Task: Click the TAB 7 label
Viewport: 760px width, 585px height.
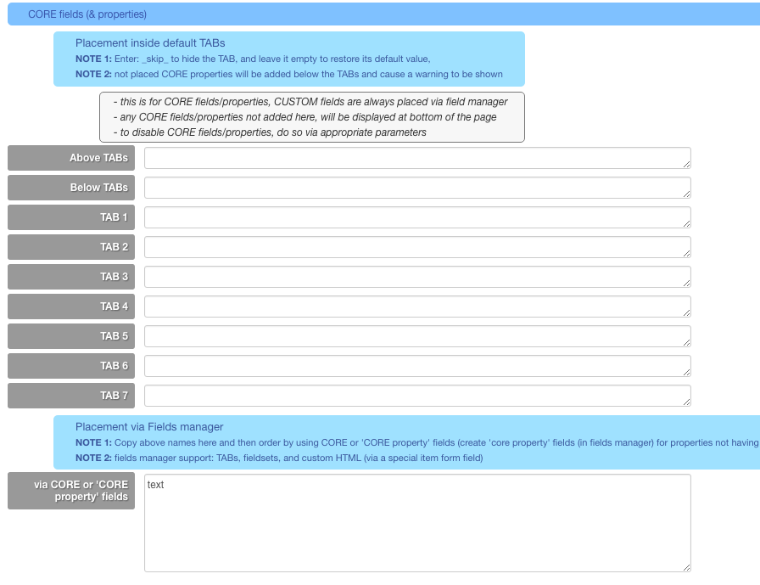Action: 71,396
